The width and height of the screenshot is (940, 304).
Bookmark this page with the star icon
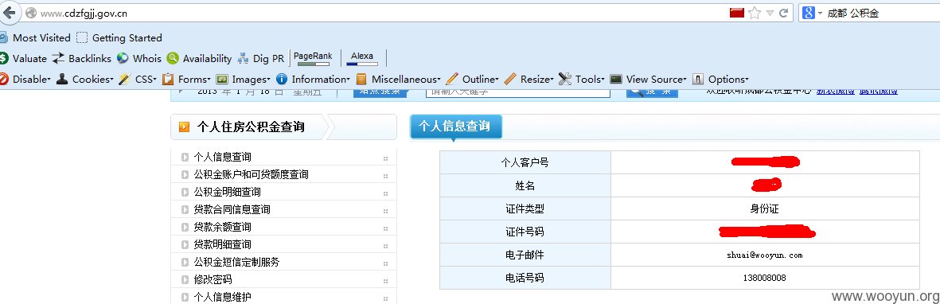[x=755, y=13]
